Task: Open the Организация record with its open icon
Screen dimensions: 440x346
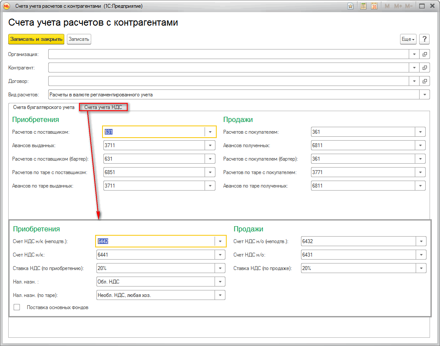Action: pyautogui.click(x=425, y=54)
